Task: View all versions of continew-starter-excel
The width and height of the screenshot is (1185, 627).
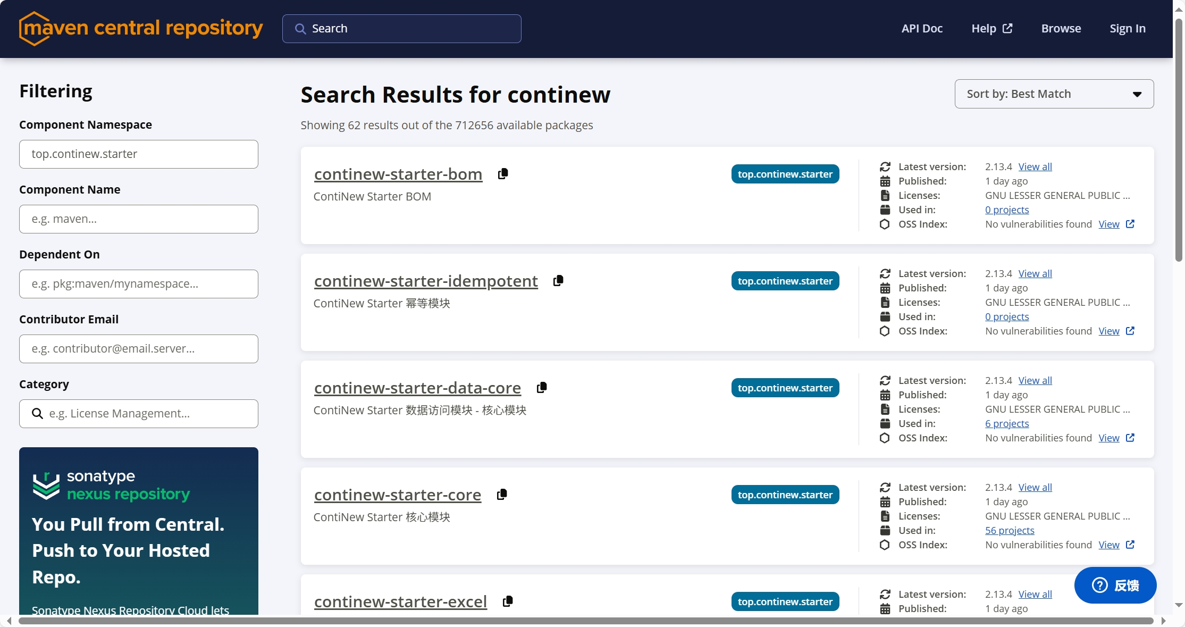Action: (1035, 594)
